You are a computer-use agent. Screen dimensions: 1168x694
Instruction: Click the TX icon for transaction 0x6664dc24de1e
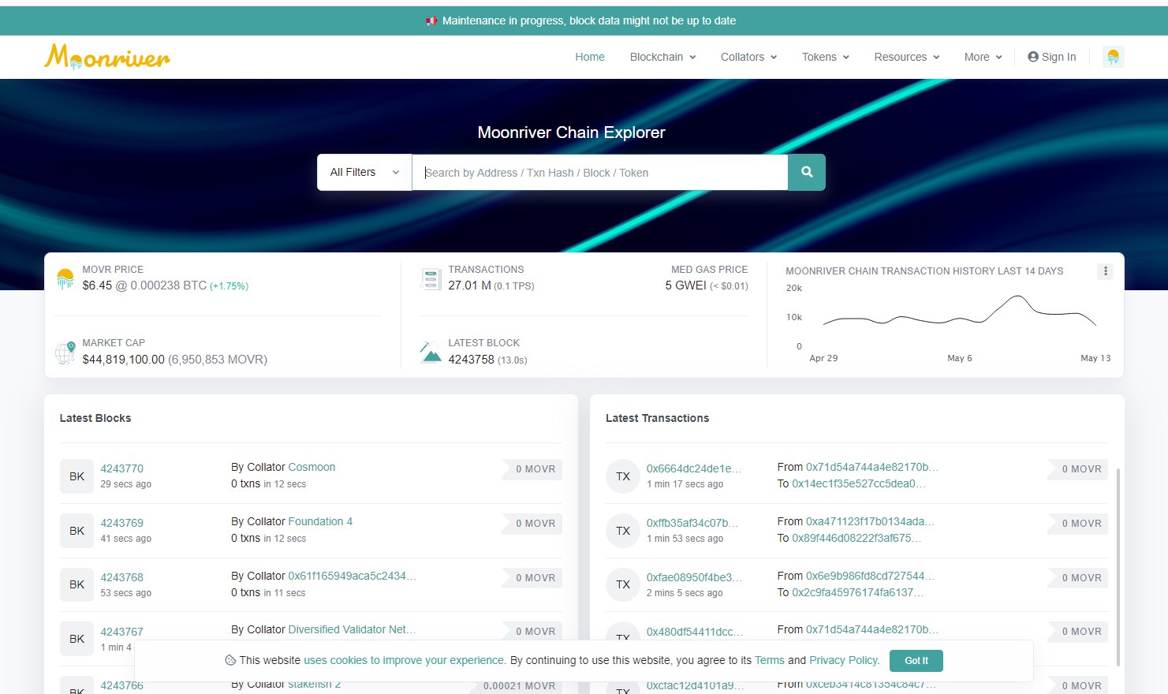[x=622, y=476]
